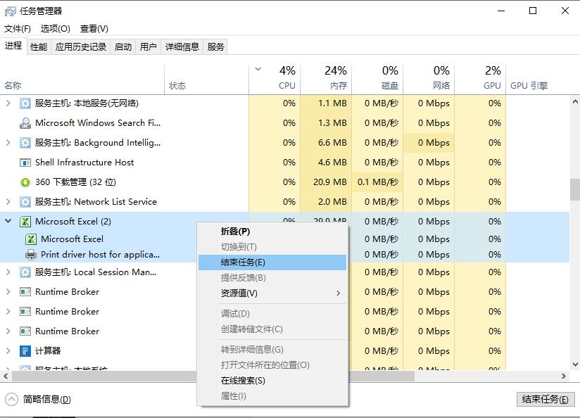Click the vertical scrollbar down arrow
The width and height of the screenshot is (580, 418).
tap(575, 365)
